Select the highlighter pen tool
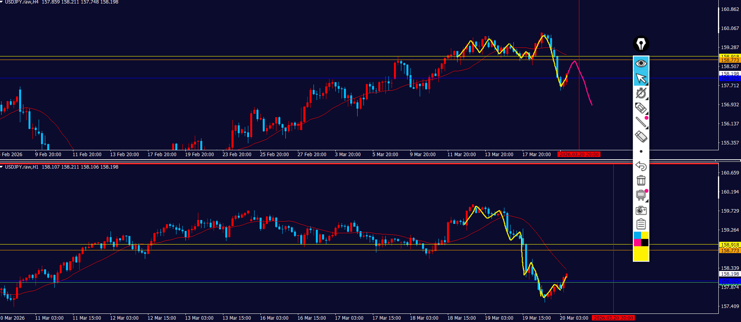 point(641,108)
